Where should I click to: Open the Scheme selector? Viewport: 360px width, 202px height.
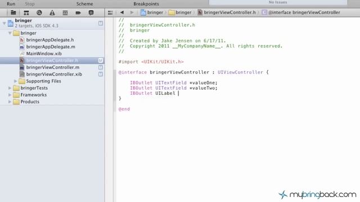84,4
